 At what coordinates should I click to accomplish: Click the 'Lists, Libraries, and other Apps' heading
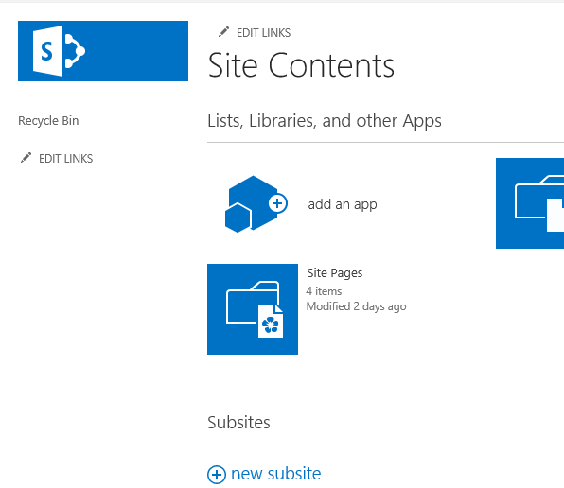click(x=325, y=121)
